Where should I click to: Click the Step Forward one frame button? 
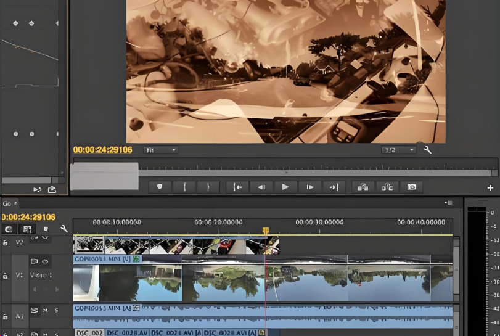(x=310, y=187)
